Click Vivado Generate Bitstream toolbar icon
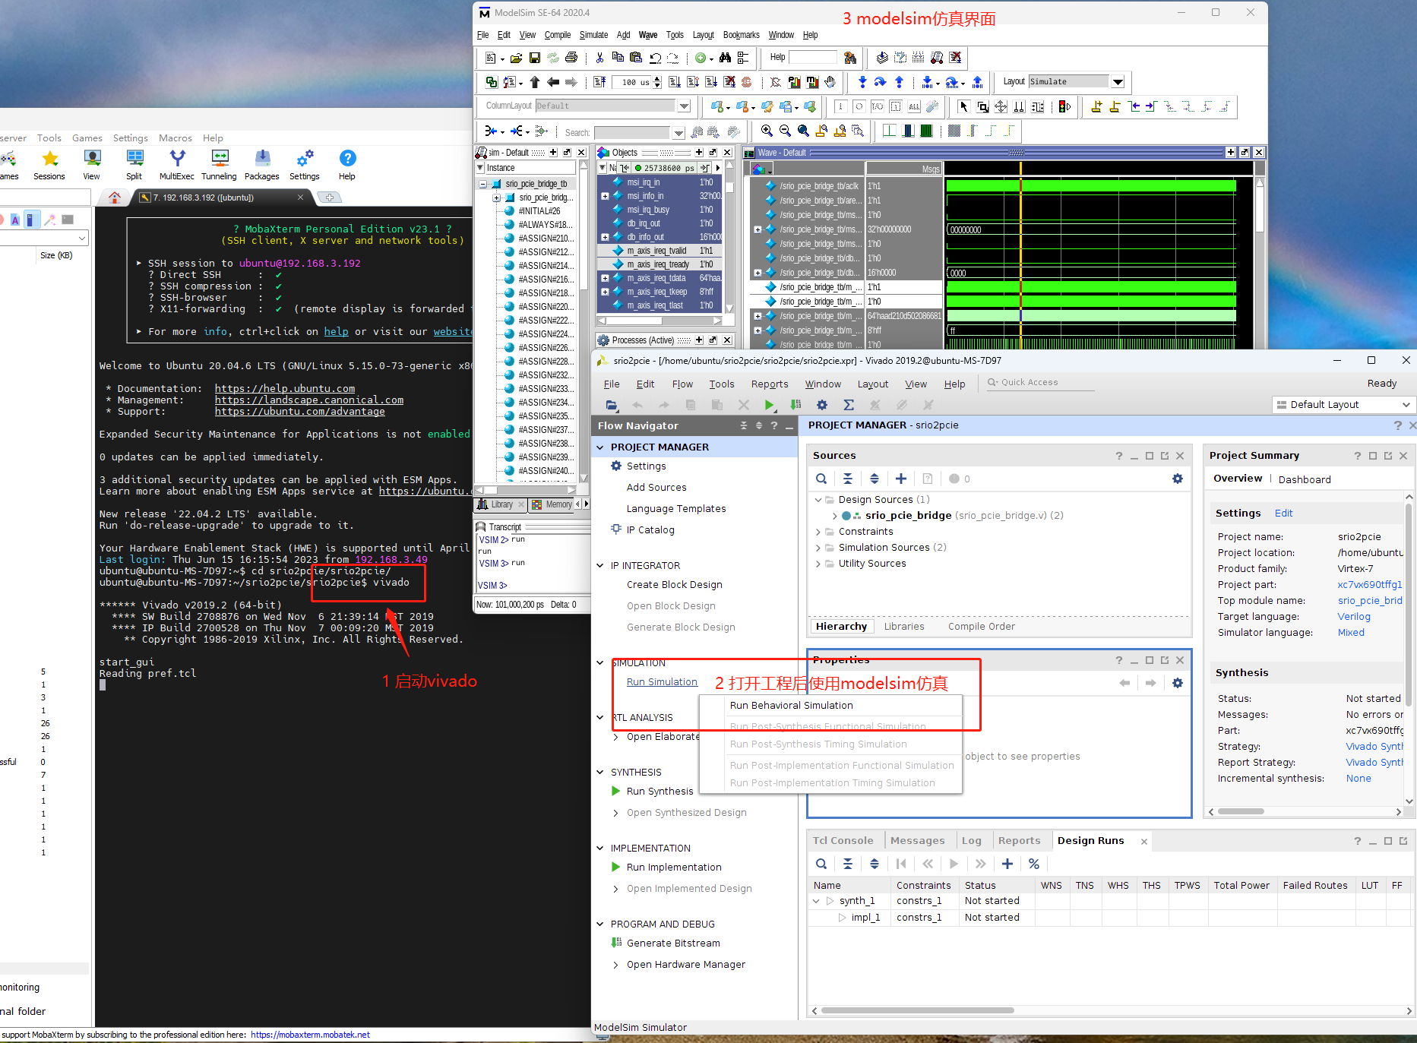Viewport: 1417px width, 1043px height. click(x=795, y=405)
